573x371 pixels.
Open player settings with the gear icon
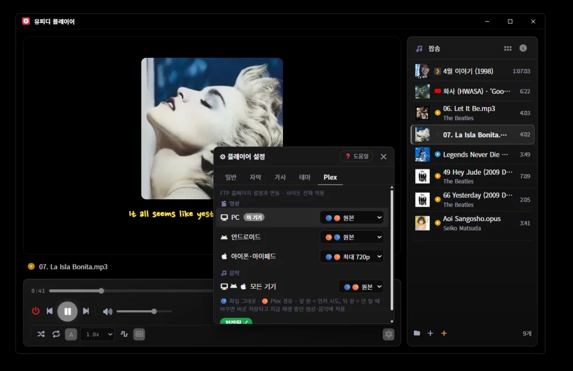[x=388, y=334]
